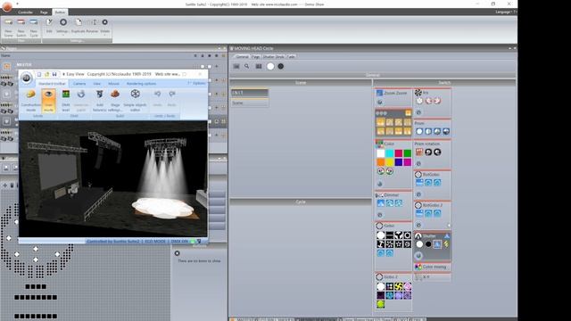This screenshot has height=321, width=571.
Task: Select first RotGobo switch button
Action: click(x=419, y=183)
